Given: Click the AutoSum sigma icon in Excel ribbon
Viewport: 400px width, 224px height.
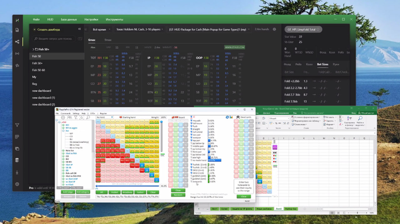Looking at the screenshot, I should point(341,117).
